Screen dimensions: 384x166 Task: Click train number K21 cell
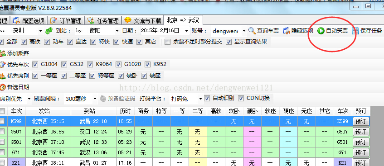16,162
